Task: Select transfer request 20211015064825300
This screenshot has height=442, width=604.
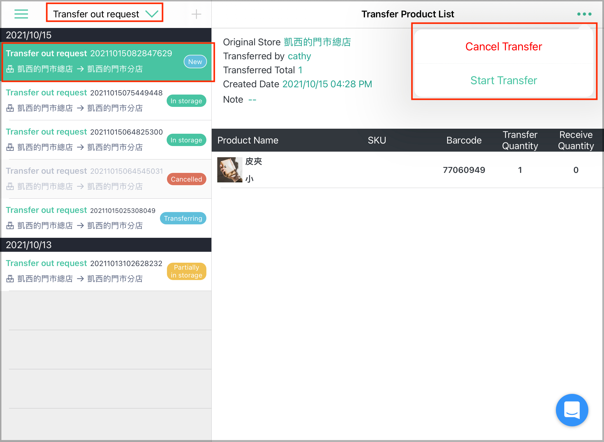Action: tap(106, 140)
